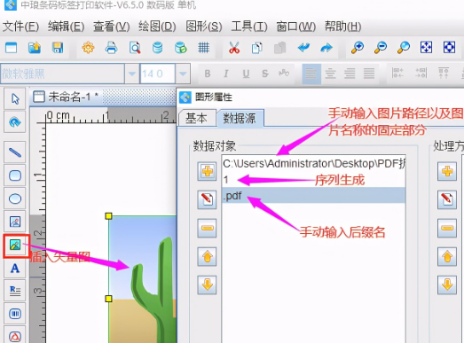The width and height of the screenshot is (464, 343).
Task: Select the text tool A
Action: pyautogui.click(x=15, y=269)
